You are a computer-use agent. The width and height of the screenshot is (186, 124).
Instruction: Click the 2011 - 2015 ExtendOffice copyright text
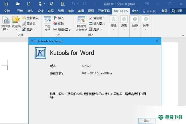click(x=97, y=73)
